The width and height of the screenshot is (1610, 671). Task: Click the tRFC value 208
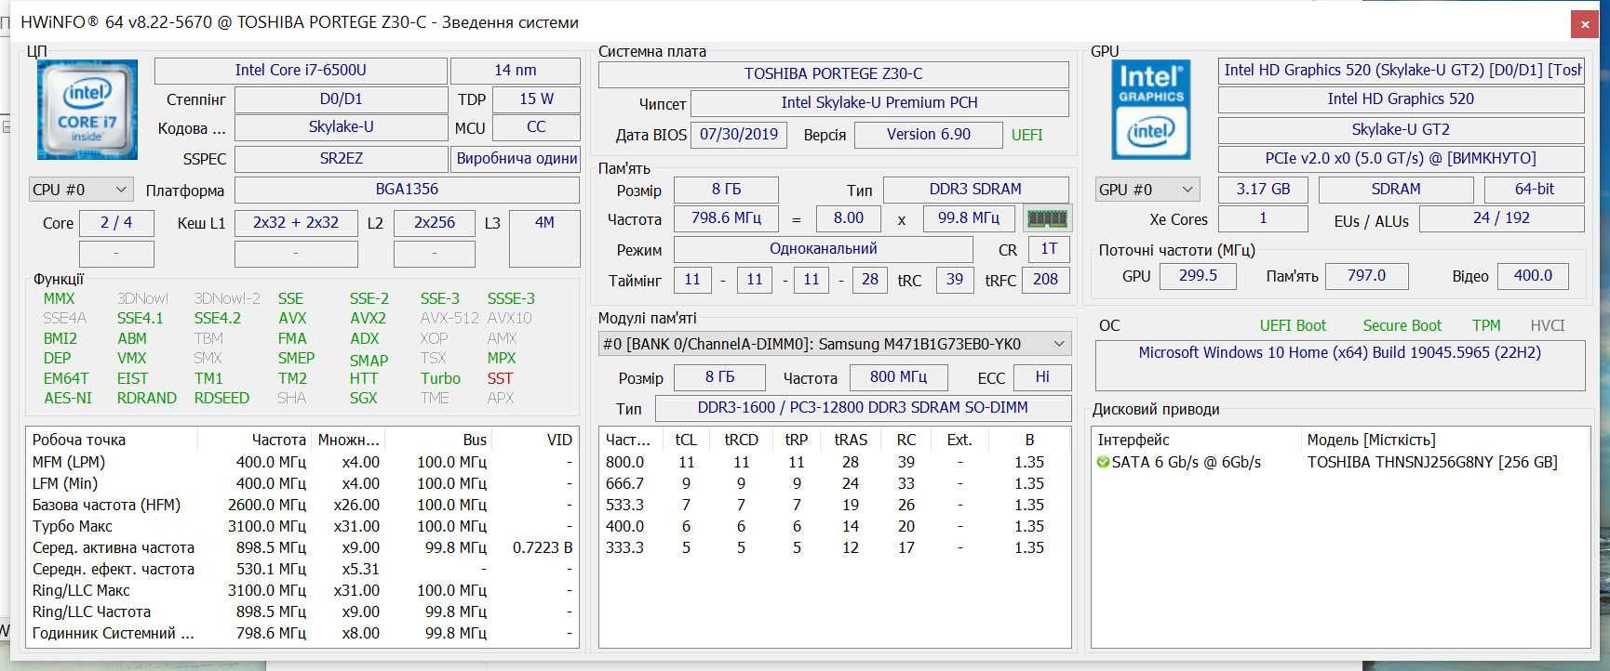click(1045, 280)
